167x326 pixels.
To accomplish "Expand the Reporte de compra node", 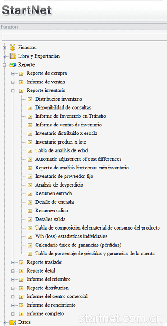I will (13, 74).
